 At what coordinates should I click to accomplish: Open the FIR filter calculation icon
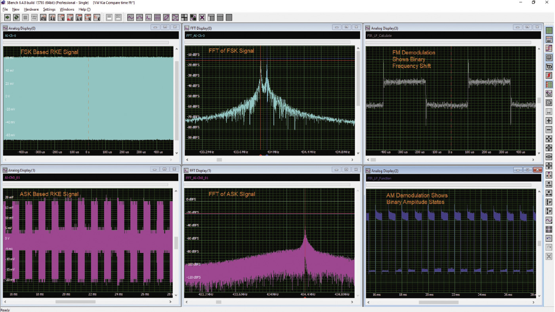point(61,17)
